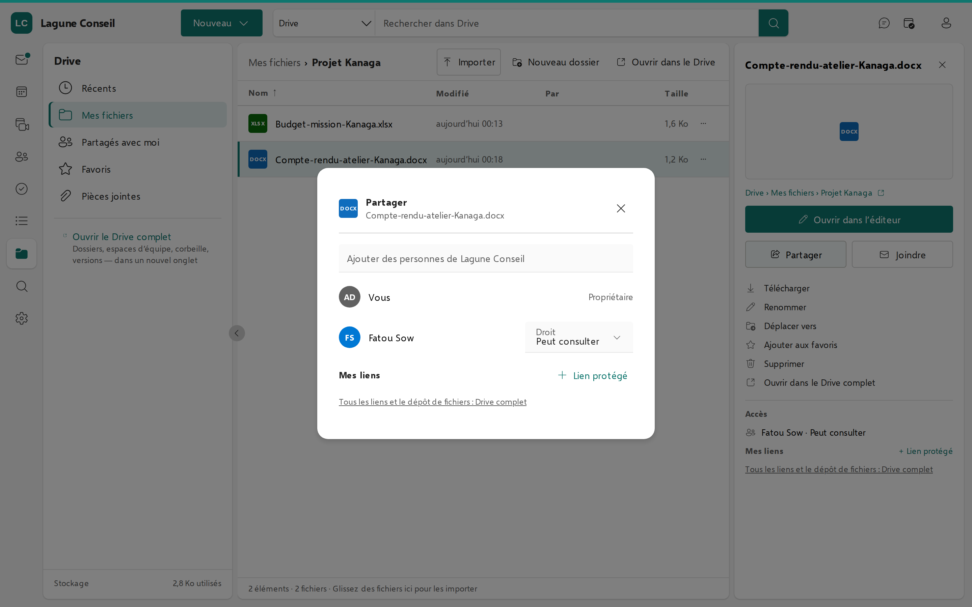
Task: Open the Mail icon in left rail
Action: point(22,60)
